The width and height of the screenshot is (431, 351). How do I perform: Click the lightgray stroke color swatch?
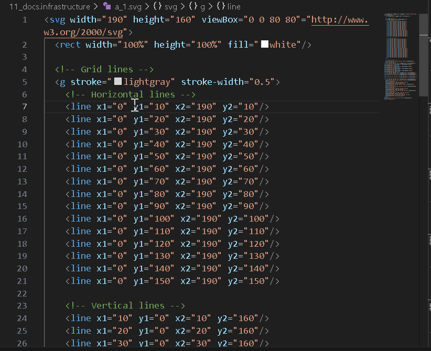[x=118, y=82]
